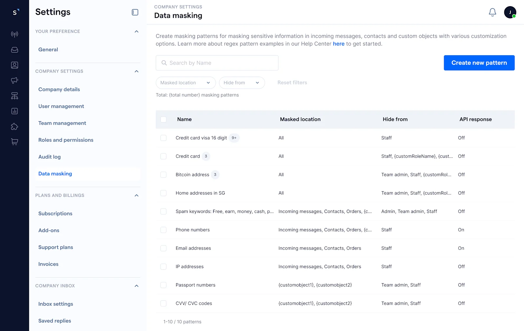Open the Hide from filter dropdown
The width and height of the screenshot is (524, 331).
242,83
